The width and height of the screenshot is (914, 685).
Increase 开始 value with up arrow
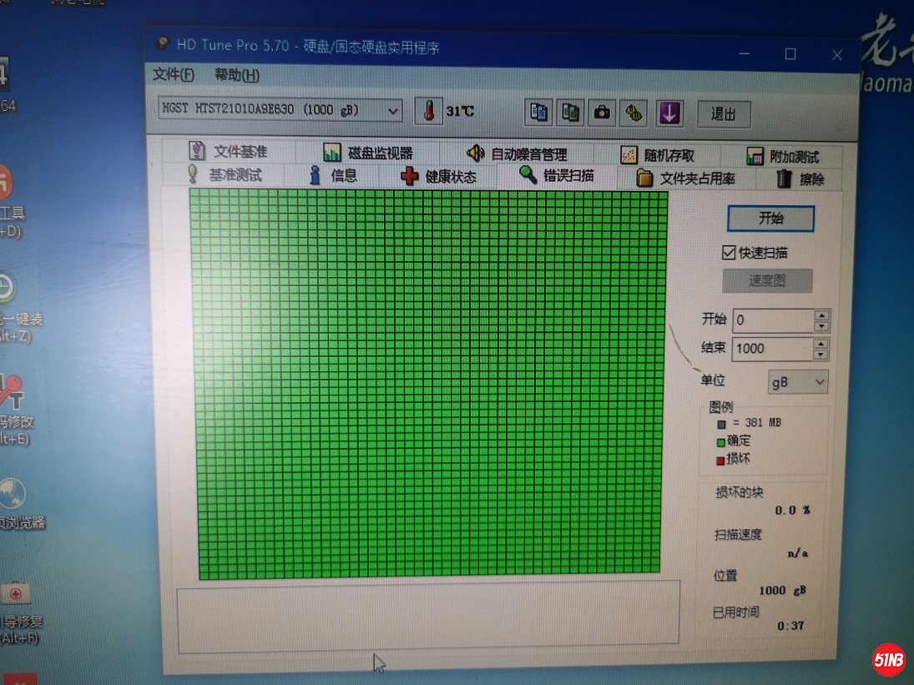(x=822, y=315)
